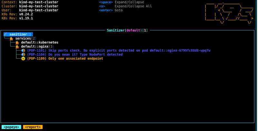The height and width of the screenshot is (131, 258).
Task: Collapse the services(2) tree node
Action: [x=26, y=38]
